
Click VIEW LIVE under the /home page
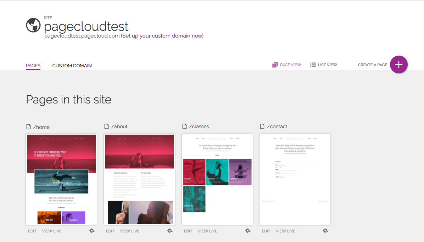(52, 231)
